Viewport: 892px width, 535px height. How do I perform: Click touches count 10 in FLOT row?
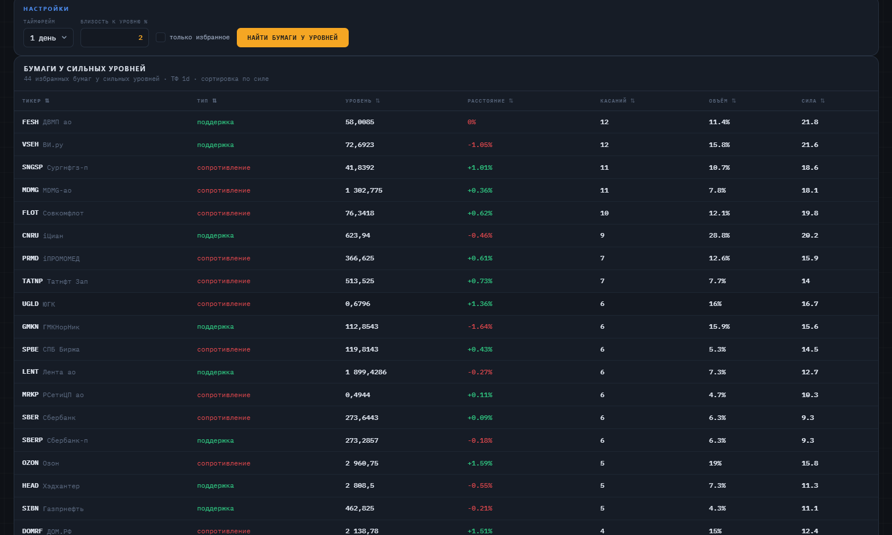click(604, 213)
